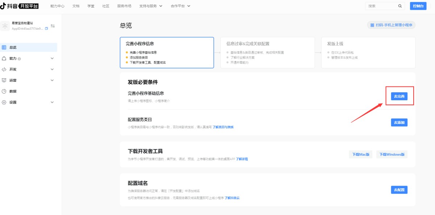Click the 能力 sidebar icon

[4, 58]
